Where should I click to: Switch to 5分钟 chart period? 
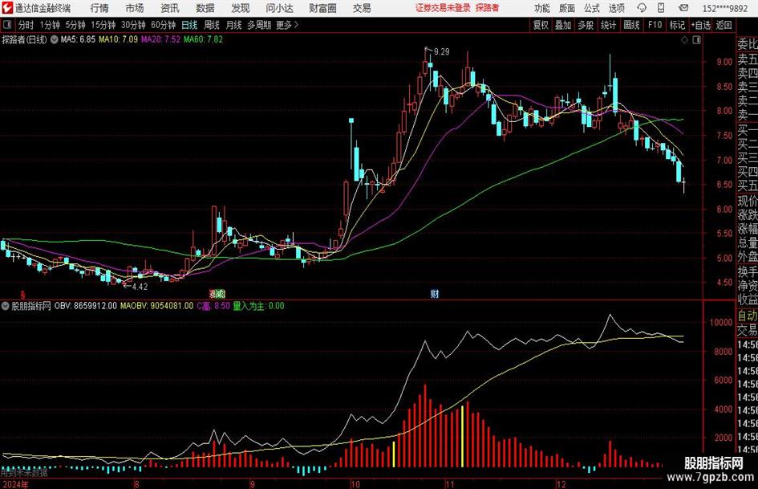75,25
